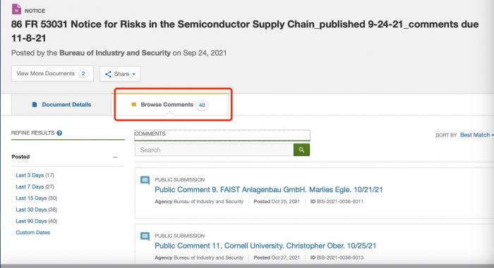Click comment icon beside FAIST Anlagenbau submission
This screenshot has height=268, width=494.
(x=145, y=180)
